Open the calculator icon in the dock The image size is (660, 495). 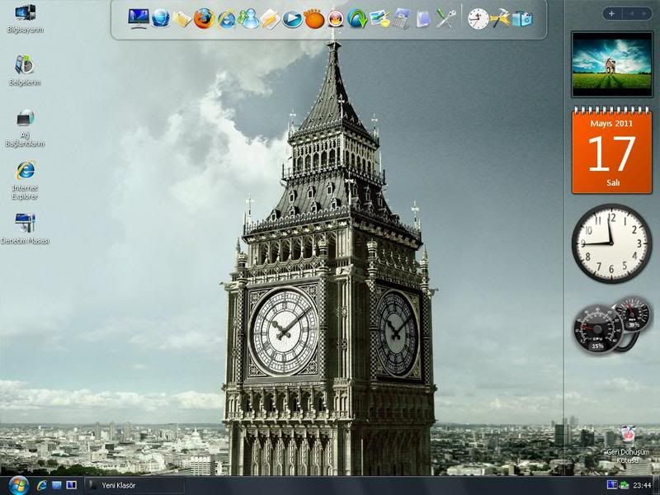401,19
